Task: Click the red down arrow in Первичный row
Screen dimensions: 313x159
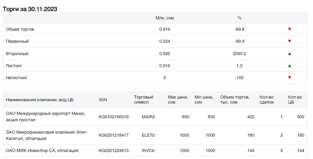Action: (289, 41)
